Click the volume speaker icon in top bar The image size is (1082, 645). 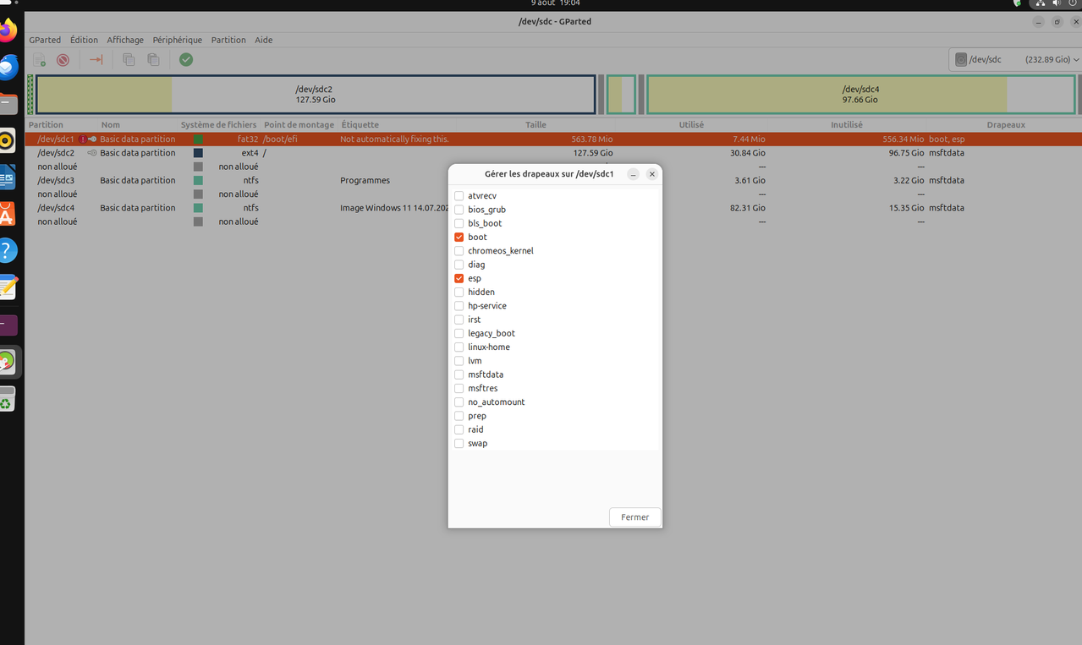pyautogui.click(x=1057, y=3)
